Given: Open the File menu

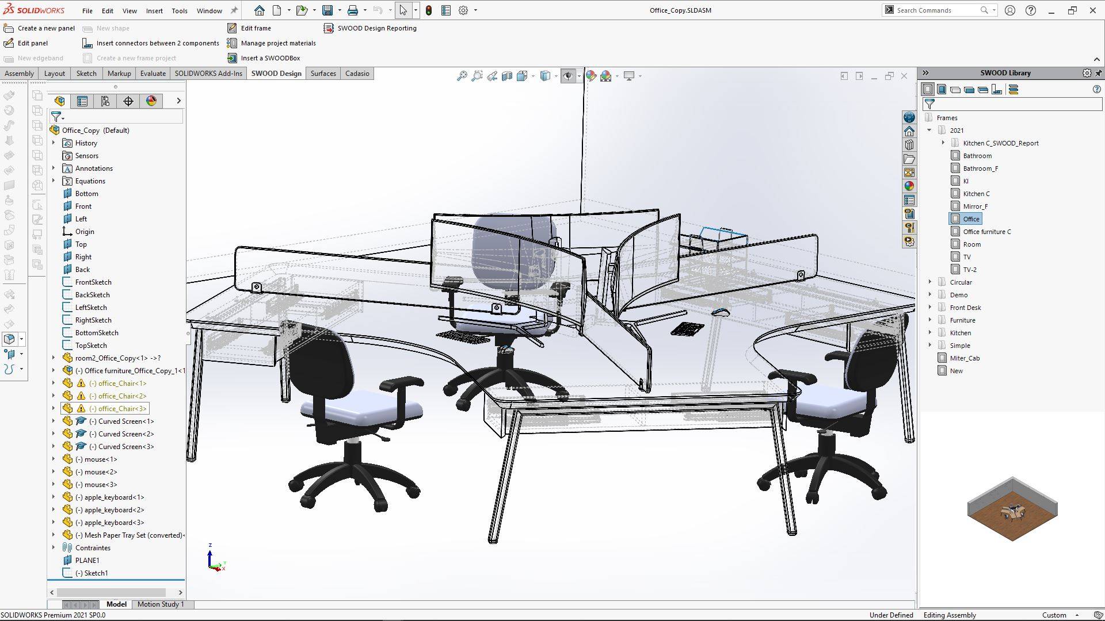Looking at the screenshot, I should tap(87, 11).
